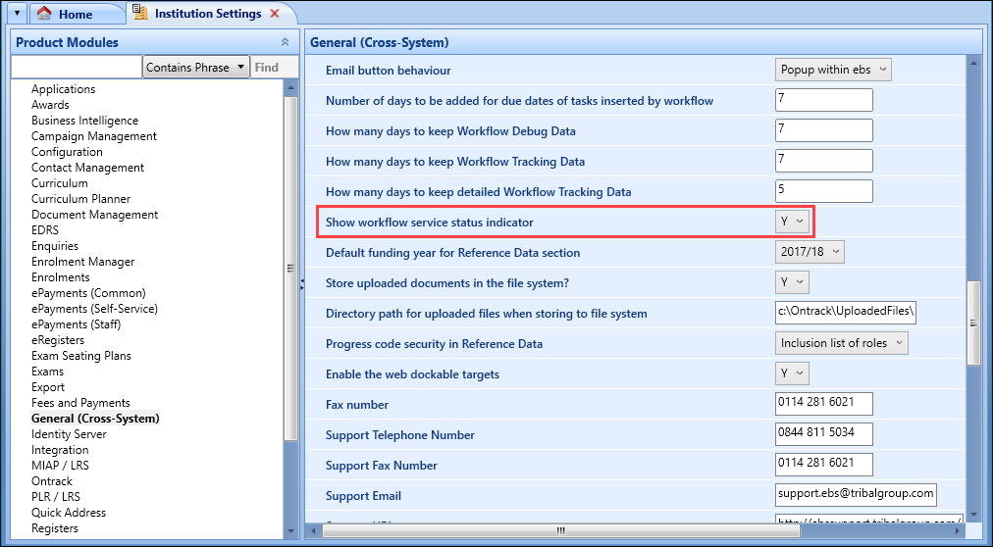The height and width of the screenshot is (547, 993).
Task: Select Exam Seating Plans module
Action: click(x=81, y=356)
